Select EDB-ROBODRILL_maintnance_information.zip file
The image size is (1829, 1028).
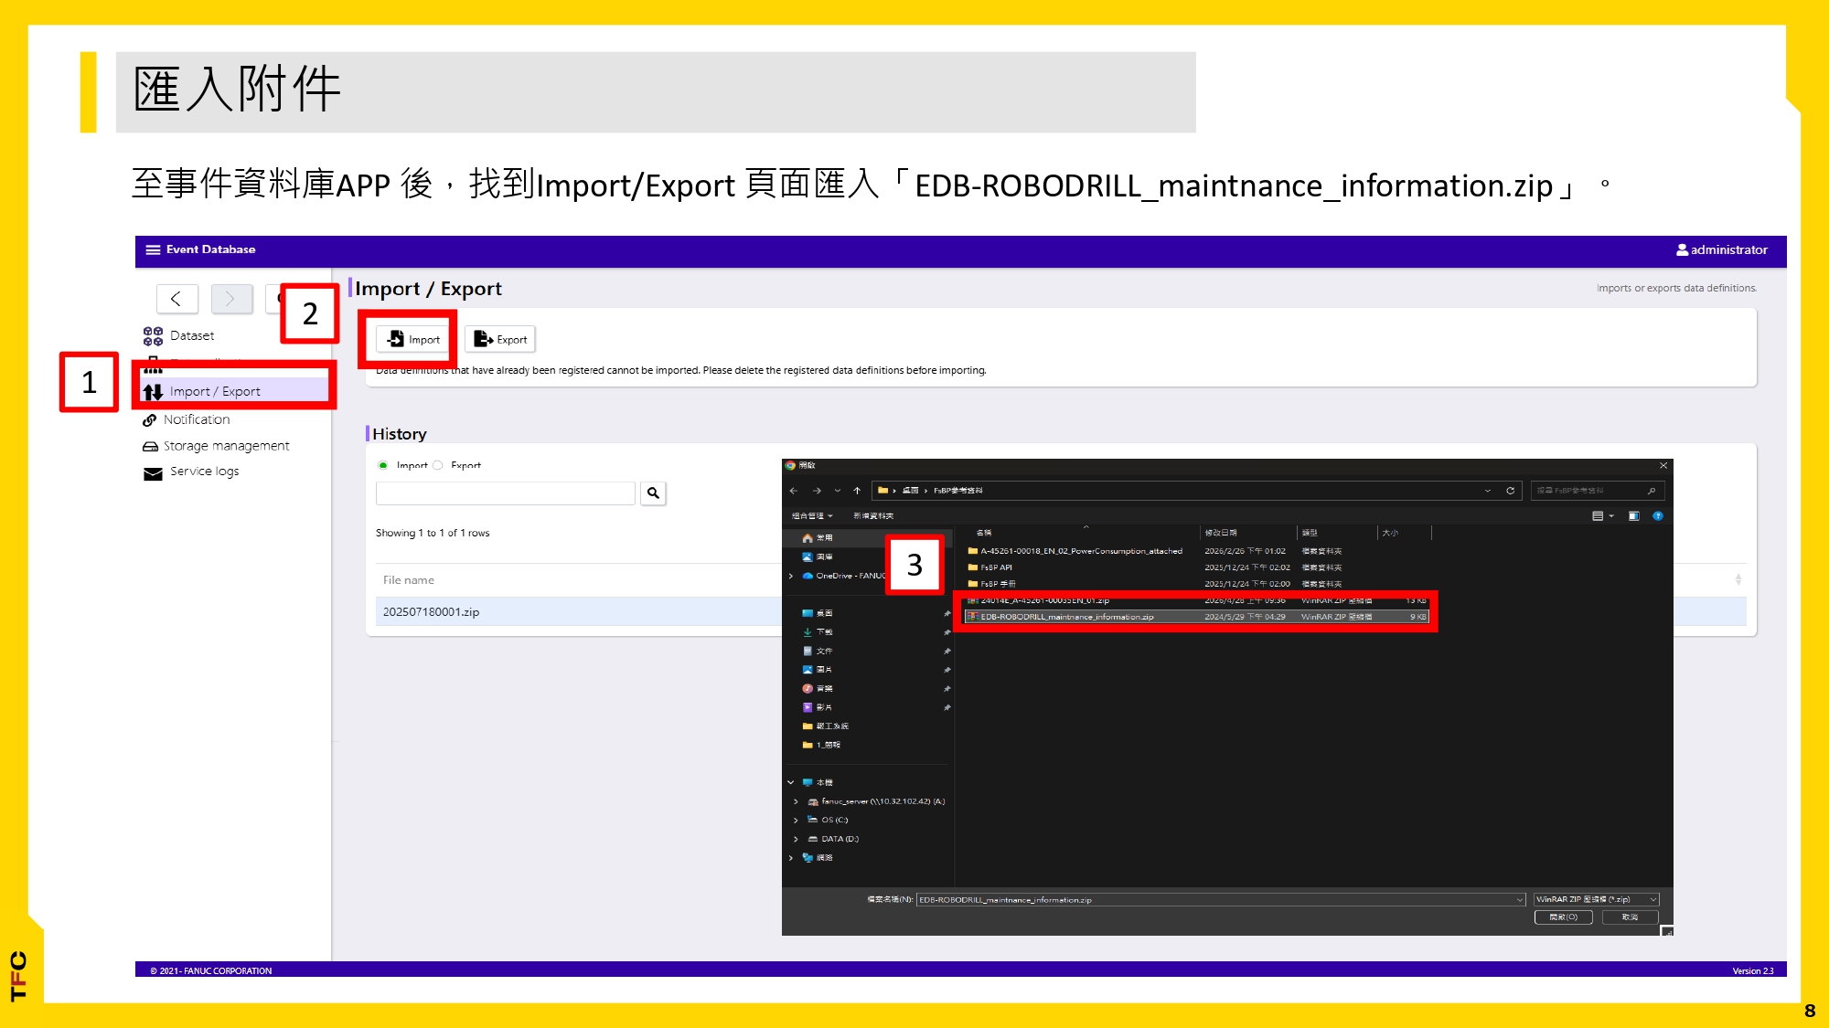(1196, 617)
